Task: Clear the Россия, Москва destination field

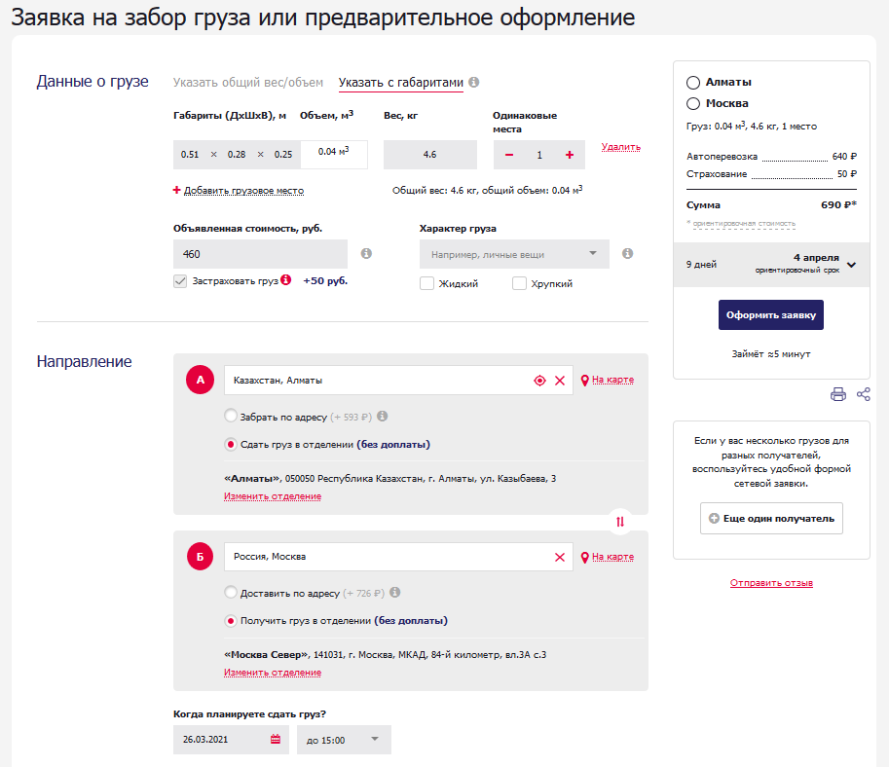Action: (x=560, y=557)
